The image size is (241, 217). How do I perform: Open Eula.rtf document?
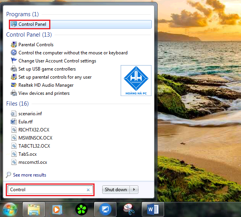[x=25, y=122]
